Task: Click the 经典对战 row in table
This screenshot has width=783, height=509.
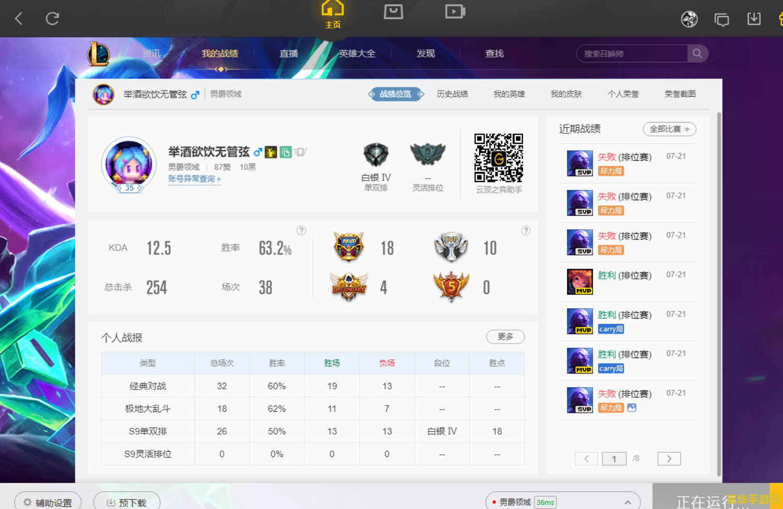Action: point(313,386)
